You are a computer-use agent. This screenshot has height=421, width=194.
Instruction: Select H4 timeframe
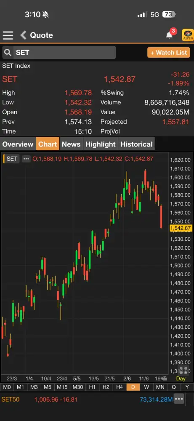pos(120,387)
